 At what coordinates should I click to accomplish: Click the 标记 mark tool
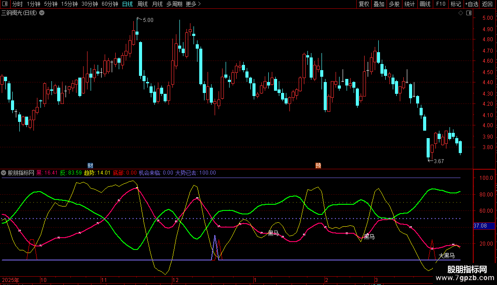click(x=456, y=4)
